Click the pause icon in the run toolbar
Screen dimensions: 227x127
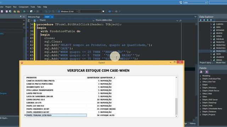[38, 11]
